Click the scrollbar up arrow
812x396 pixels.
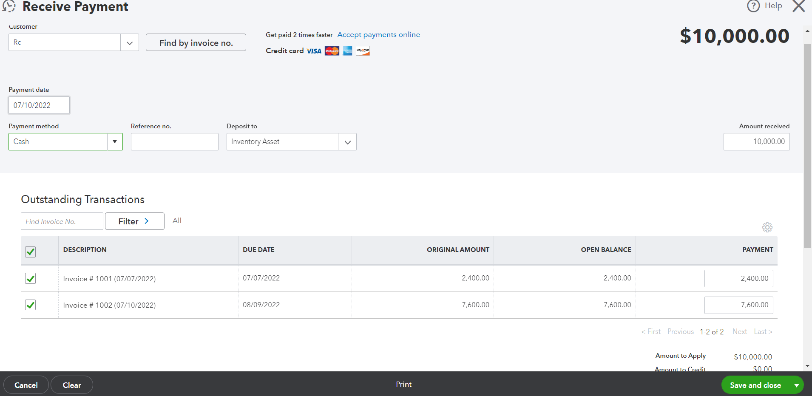click(807, 31)
